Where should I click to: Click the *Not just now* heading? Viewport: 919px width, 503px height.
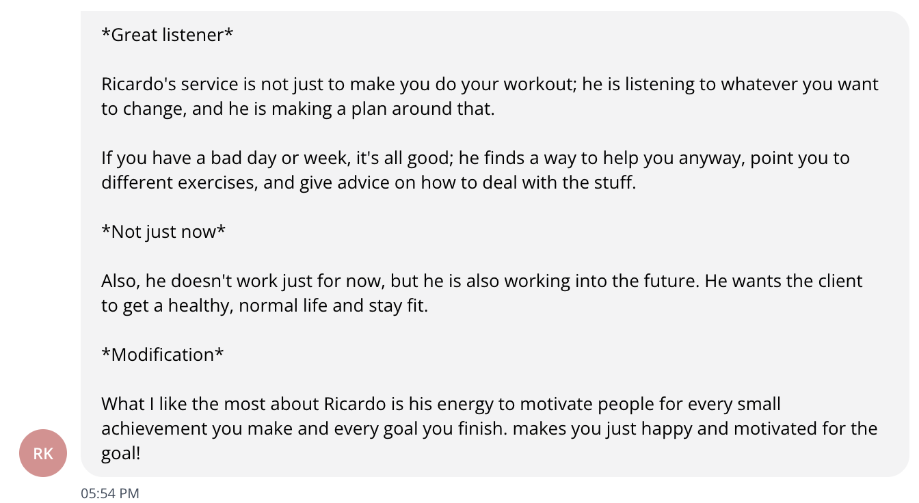pyautogui.click(x=163, y=232)
